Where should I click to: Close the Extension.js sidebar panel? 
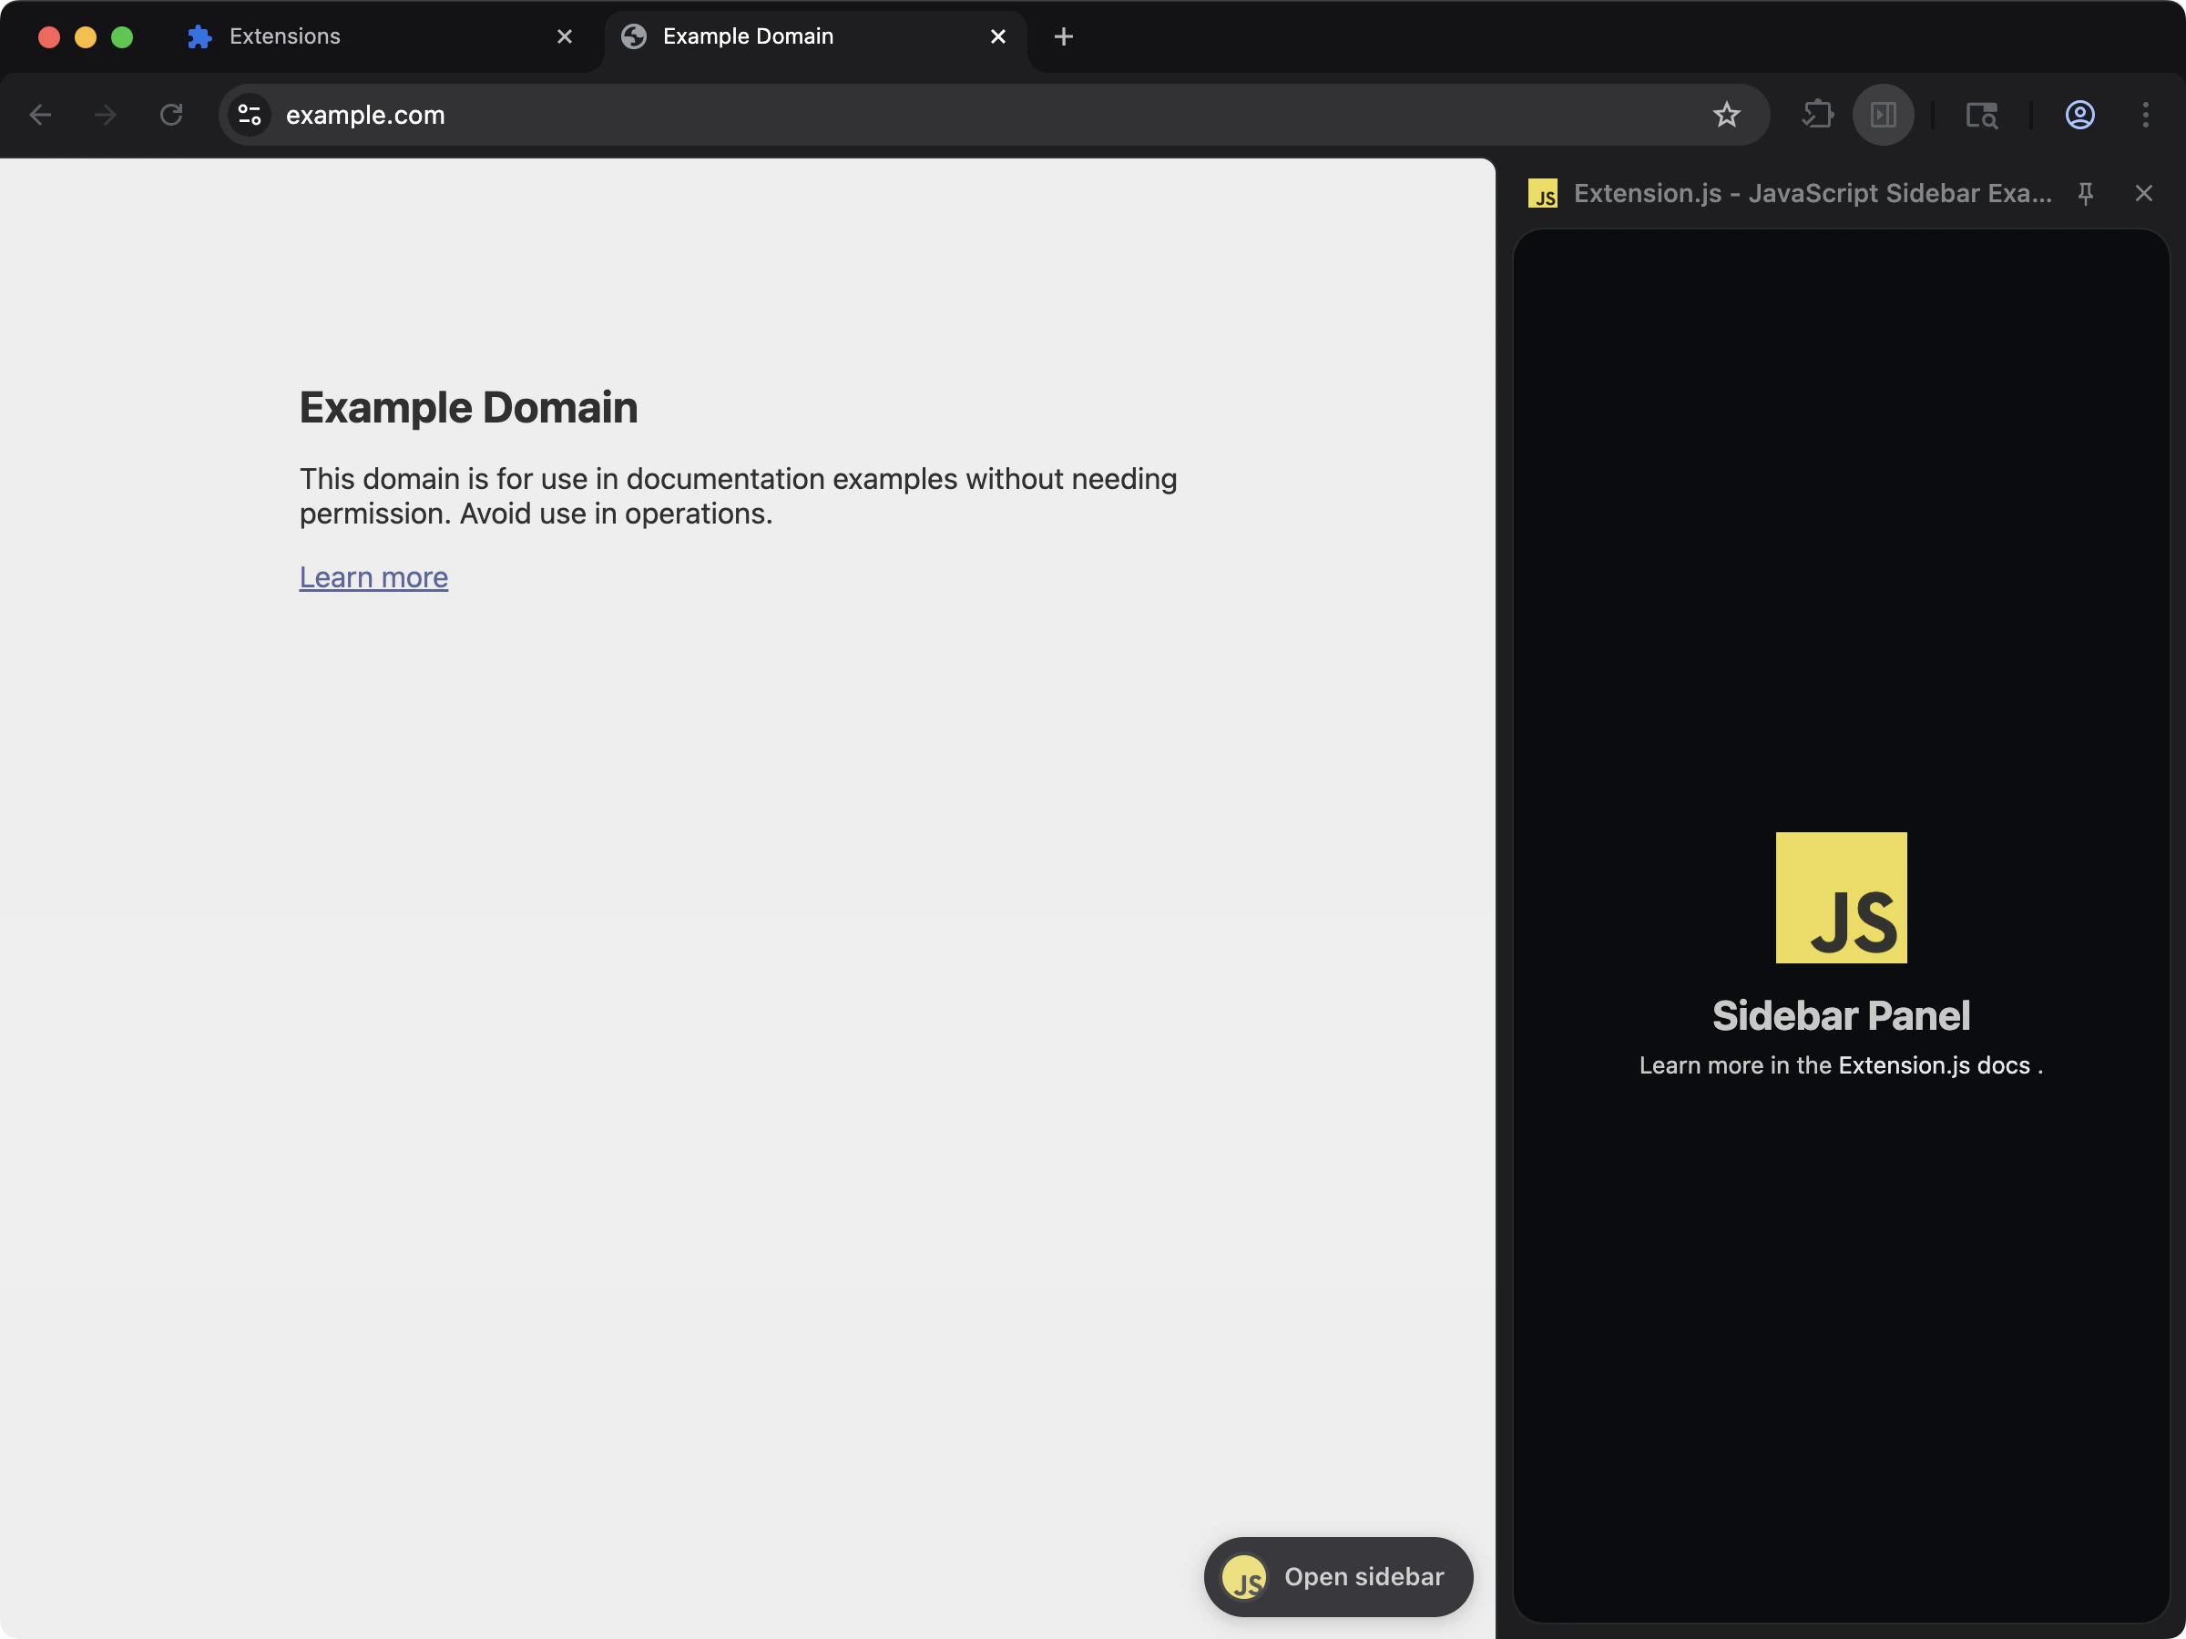2143,193
